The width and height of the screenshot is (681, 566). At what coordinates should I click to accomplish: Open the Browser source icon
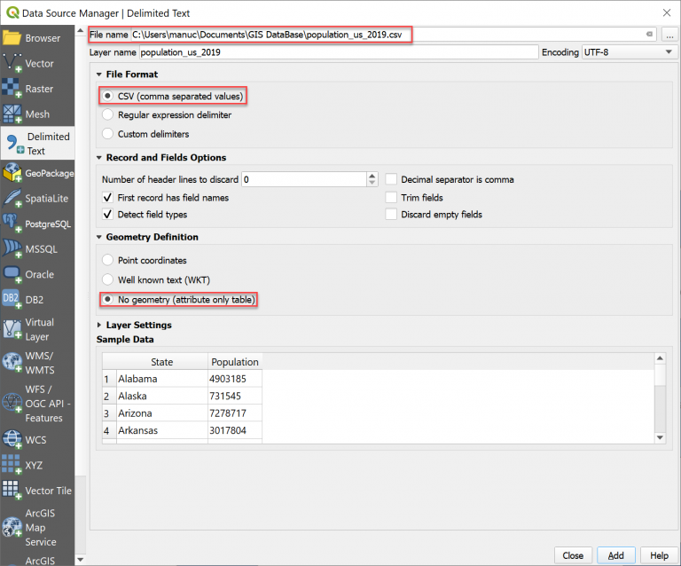pos(12,38)
